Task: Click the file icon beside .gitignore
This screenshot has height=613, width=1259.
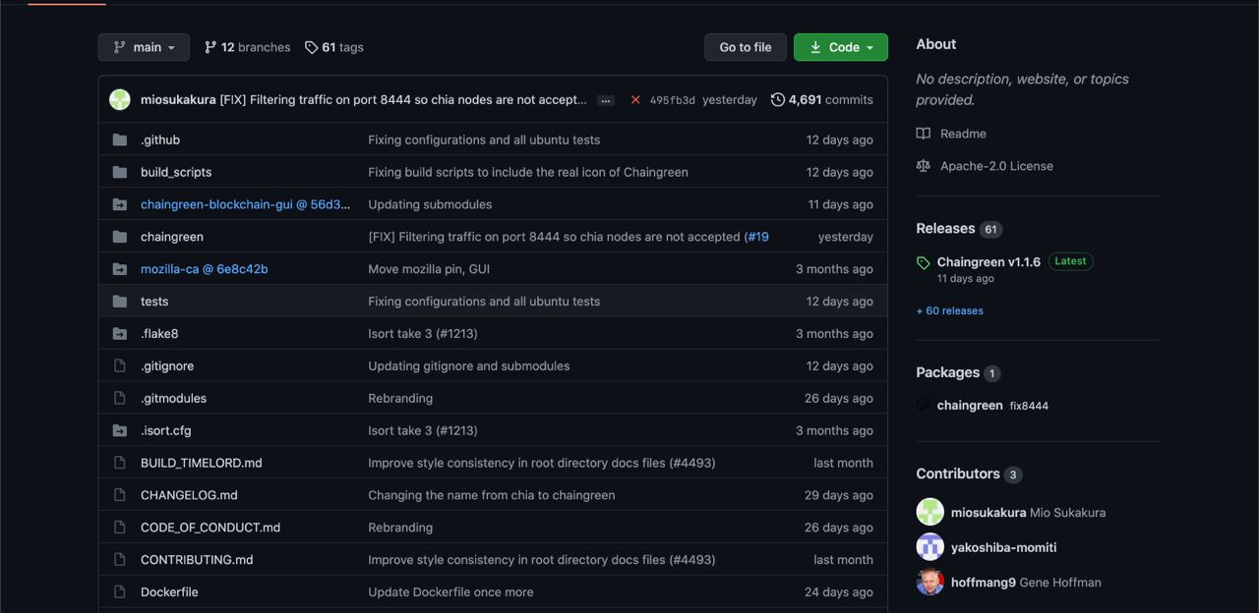Action: tap(120, 365)
